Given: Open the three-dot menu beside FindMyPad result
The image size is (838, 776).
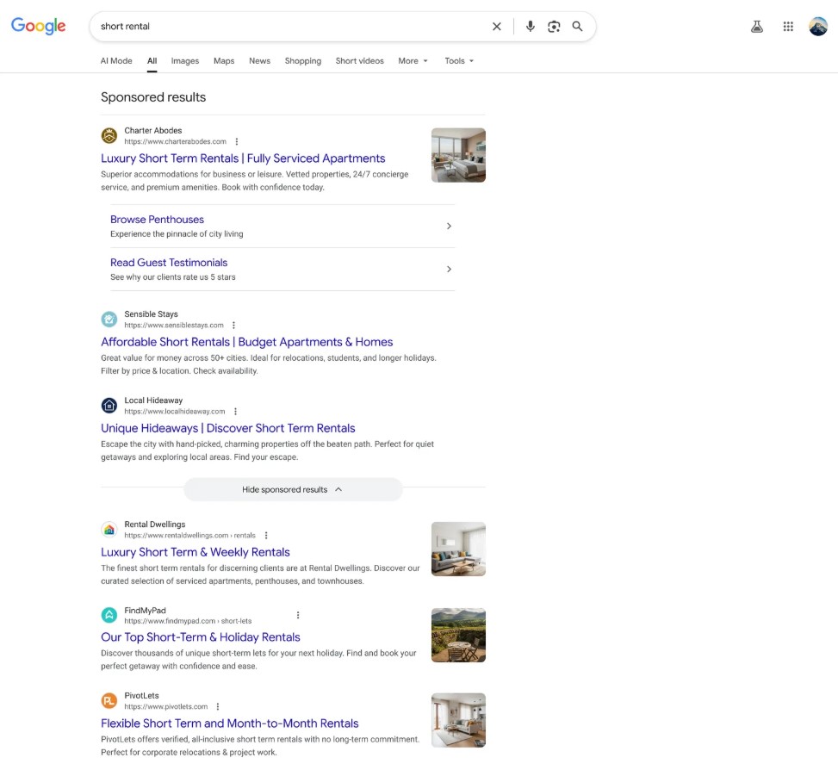Looking at the screenshot, I should pos(298,615).
